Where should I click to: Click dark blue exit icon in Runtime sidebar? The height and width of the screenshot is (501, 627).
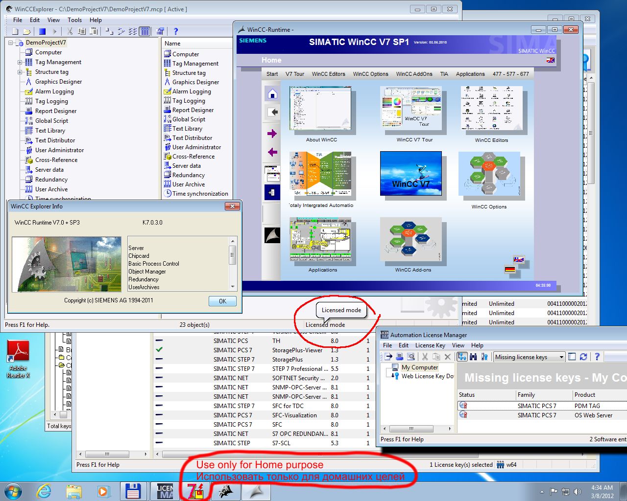272,192
